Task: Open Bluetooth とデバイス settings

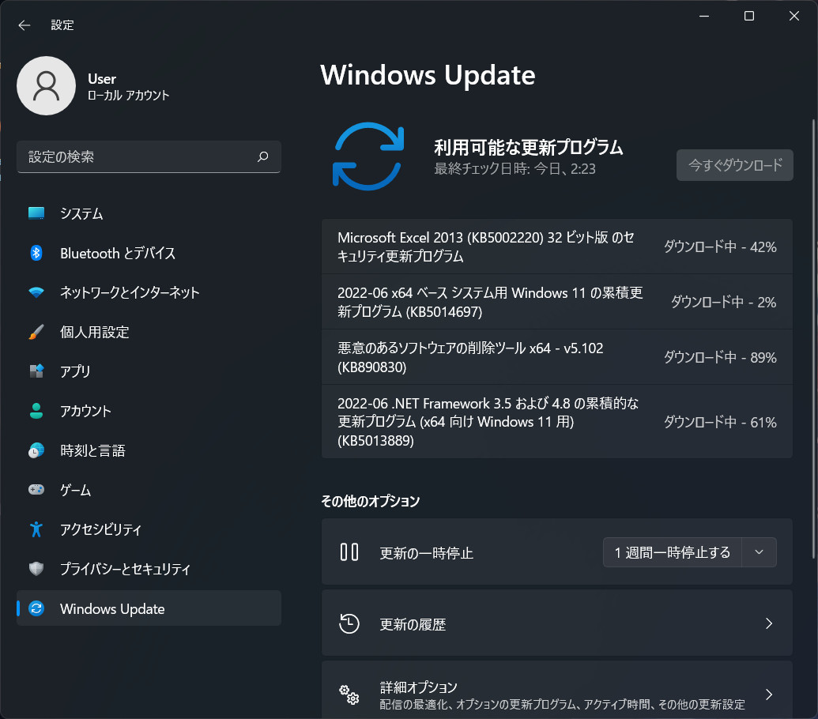Action: [149, 253]
